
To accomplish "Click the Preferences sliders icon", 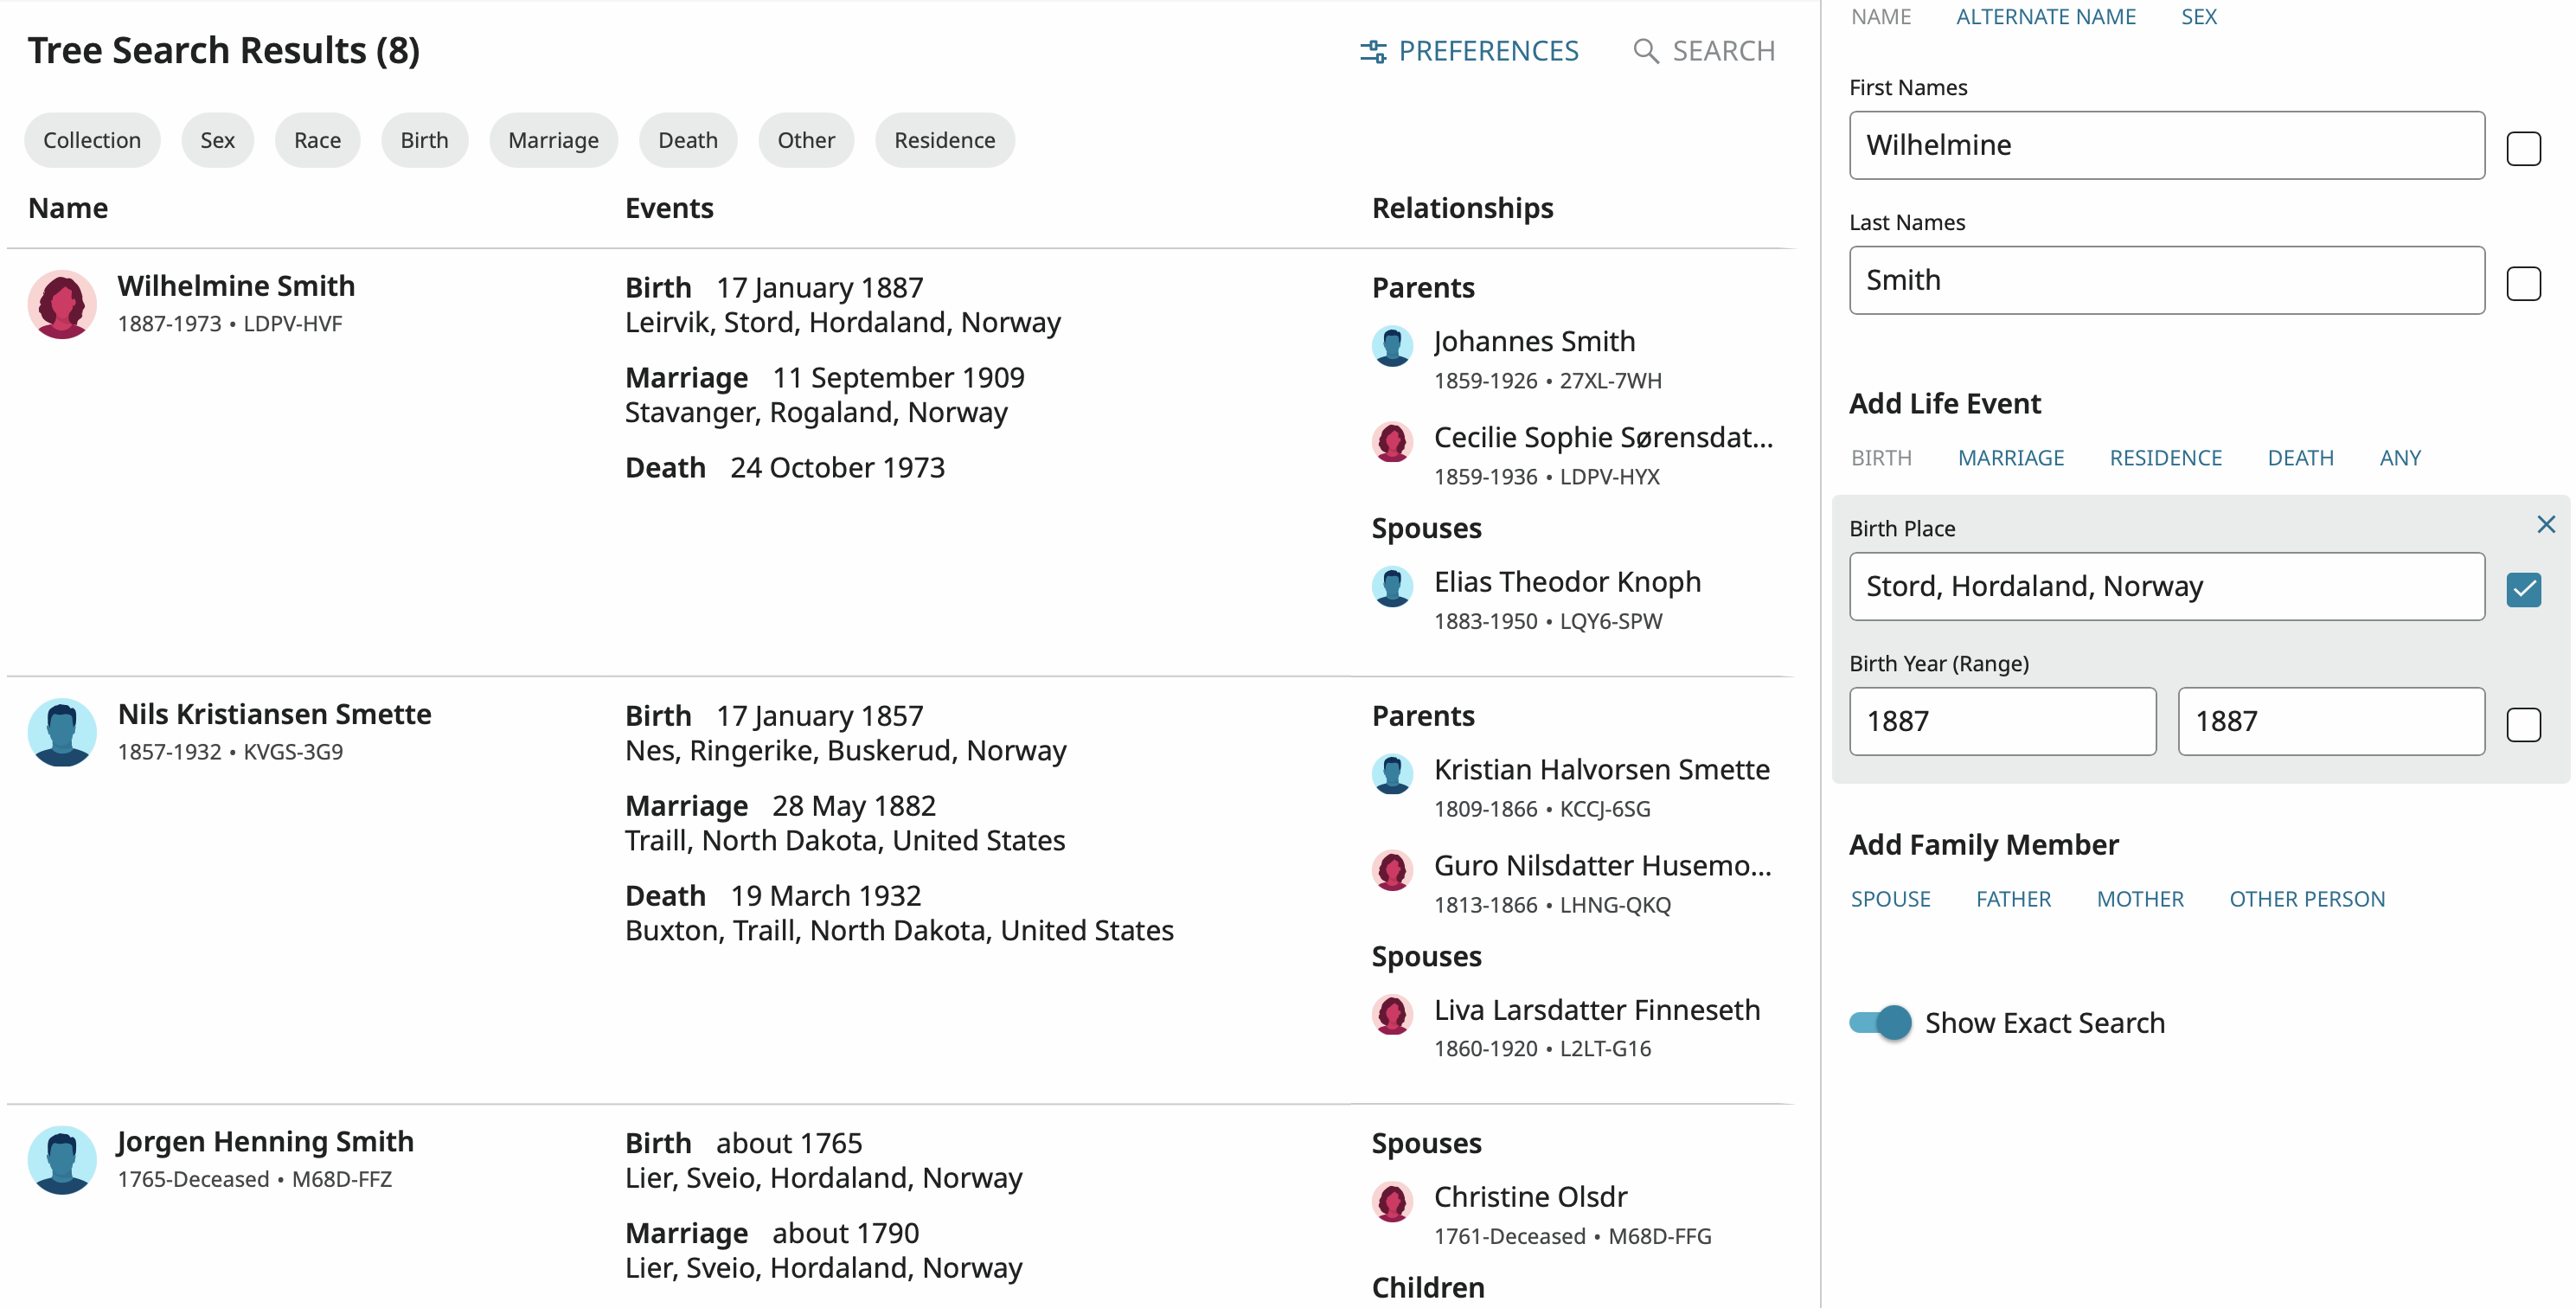I will [1373, 51].
